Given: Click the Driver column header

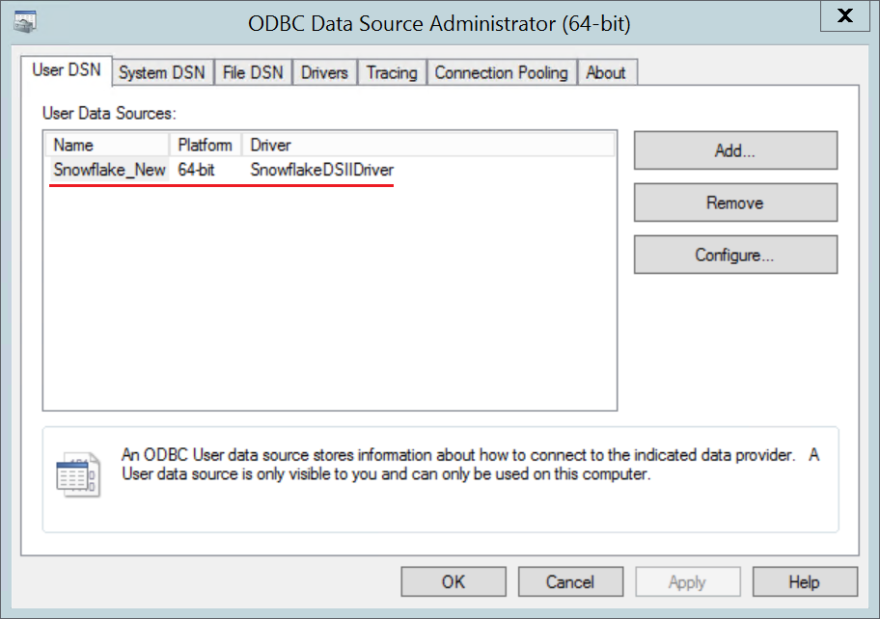Looking at the screenshot, I should click(x=425, y=145).
